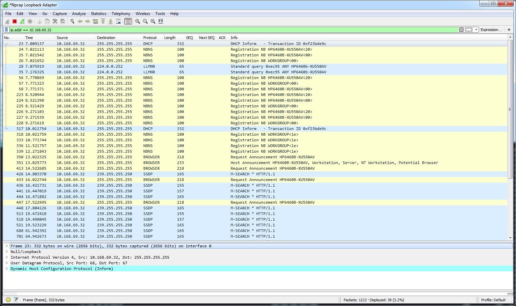Go forward in packet history arrow
The image size is (516, 306).
(88, 21)
